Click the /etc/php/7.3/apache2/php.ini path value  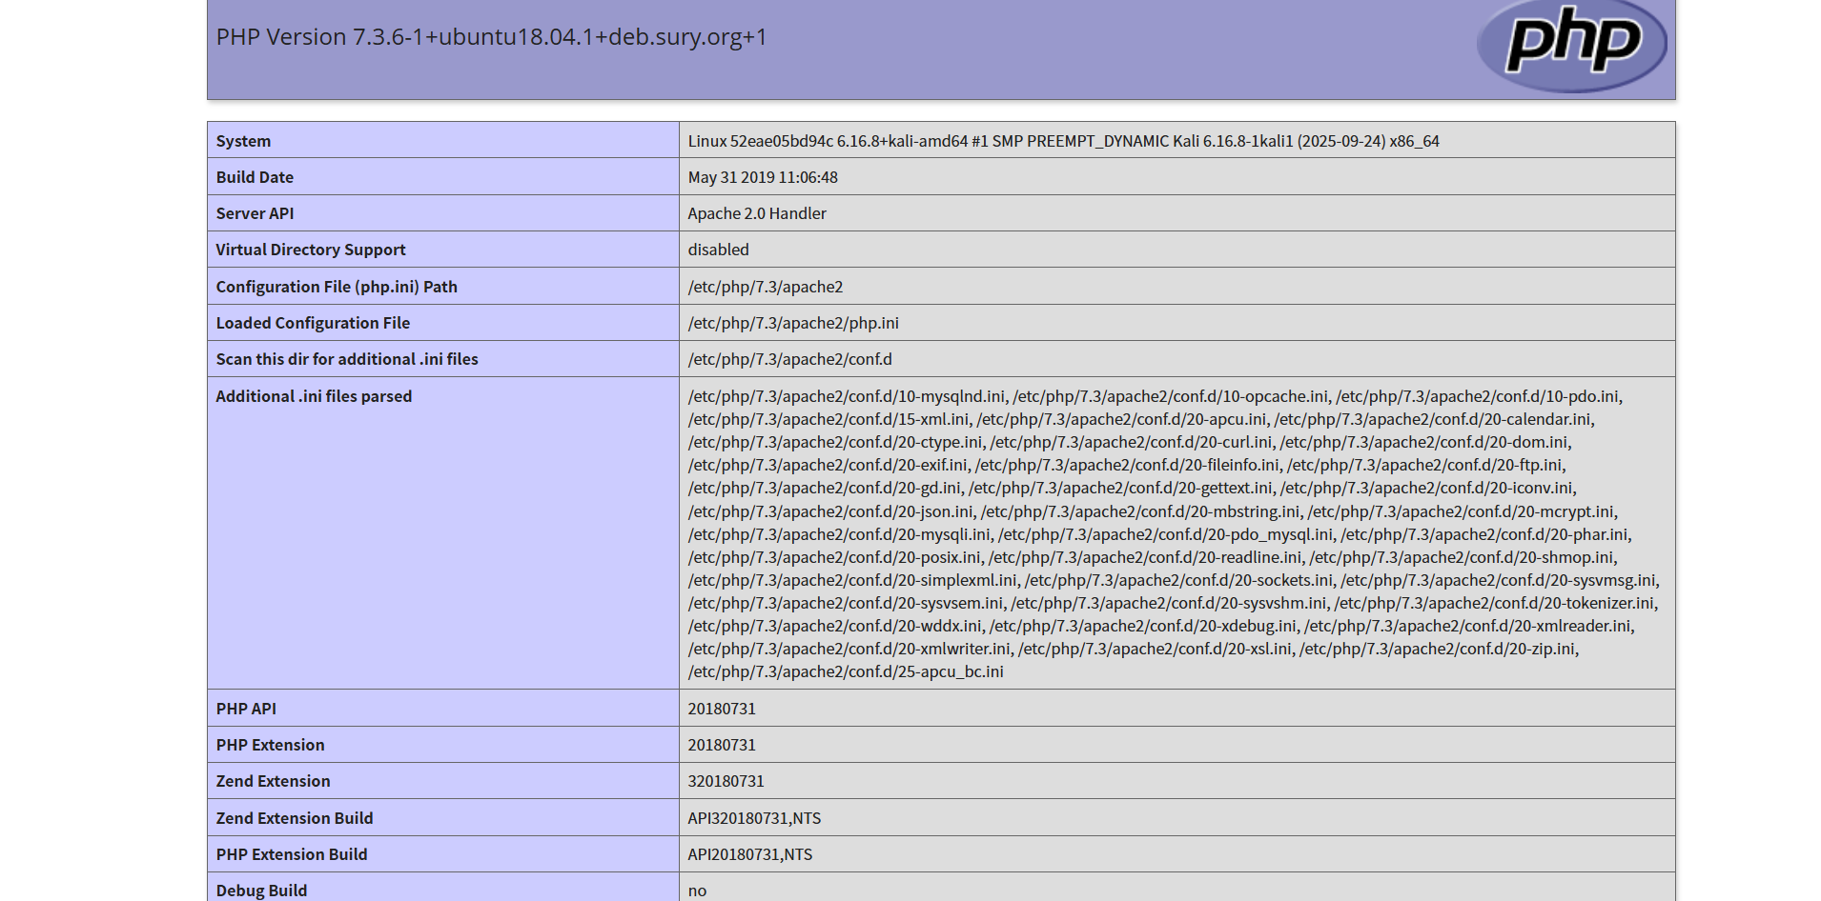(793, 323)
